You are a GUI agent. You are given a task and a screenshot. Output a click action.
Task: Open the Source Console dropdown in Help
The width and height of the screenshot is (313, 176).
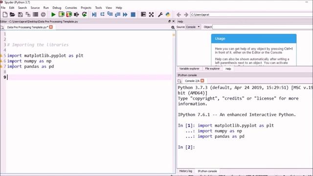pos(193,27)
